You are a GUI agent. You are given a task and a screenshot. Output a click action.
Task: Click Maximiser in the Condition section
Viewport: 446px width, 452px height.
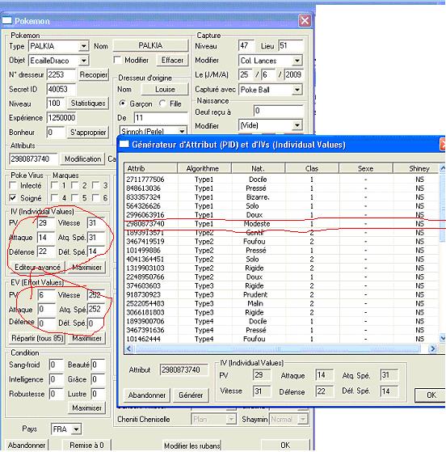(x=86, y=408)
